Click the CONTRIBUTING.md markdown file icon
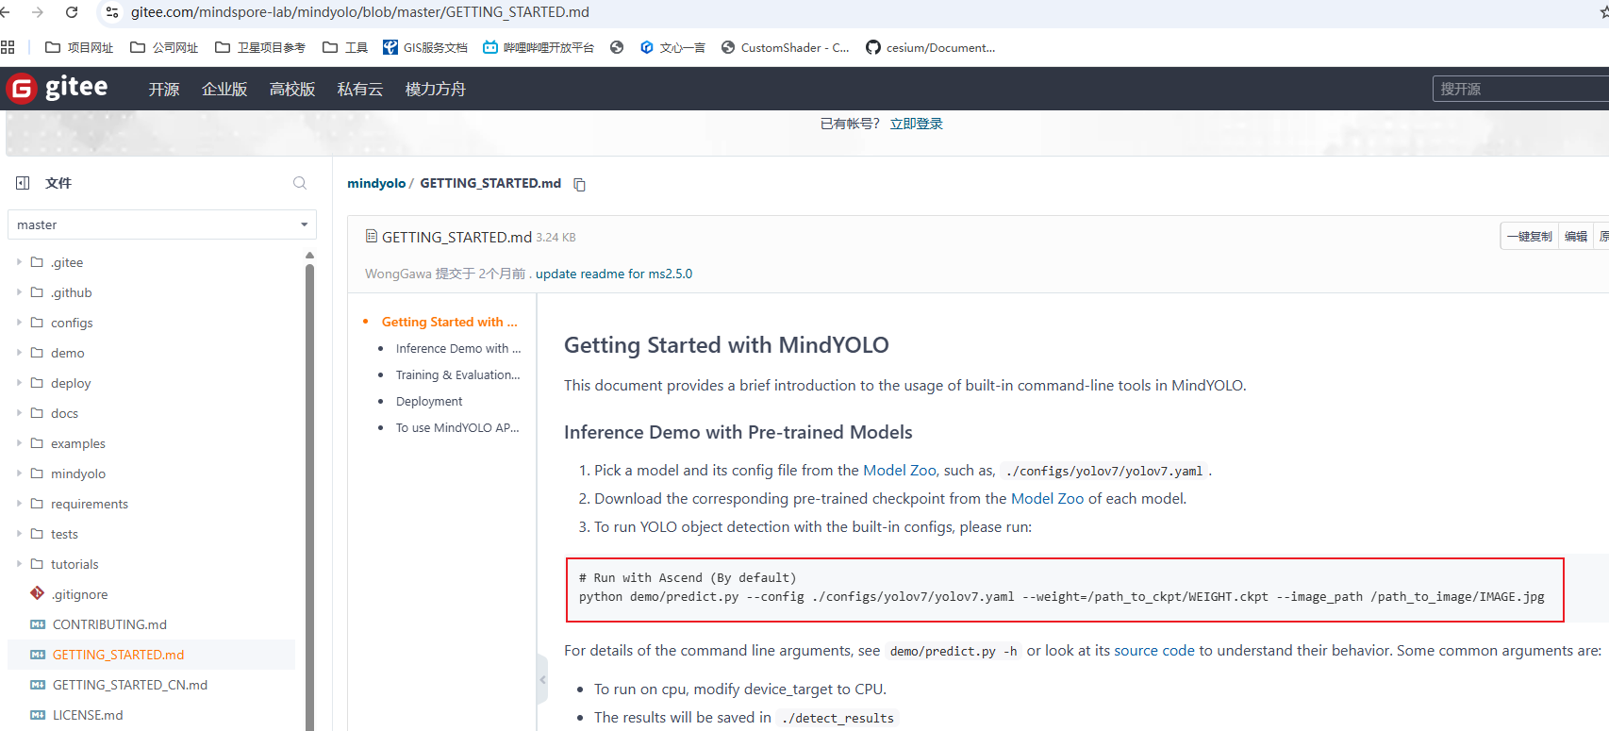The height and width of the screenshot is (731, 1609). (x=38, y=624)
